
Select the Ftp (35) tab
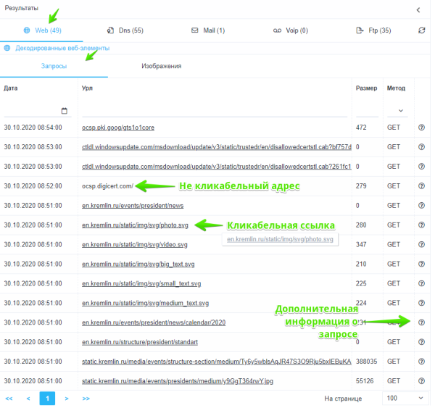coord(374,30)
